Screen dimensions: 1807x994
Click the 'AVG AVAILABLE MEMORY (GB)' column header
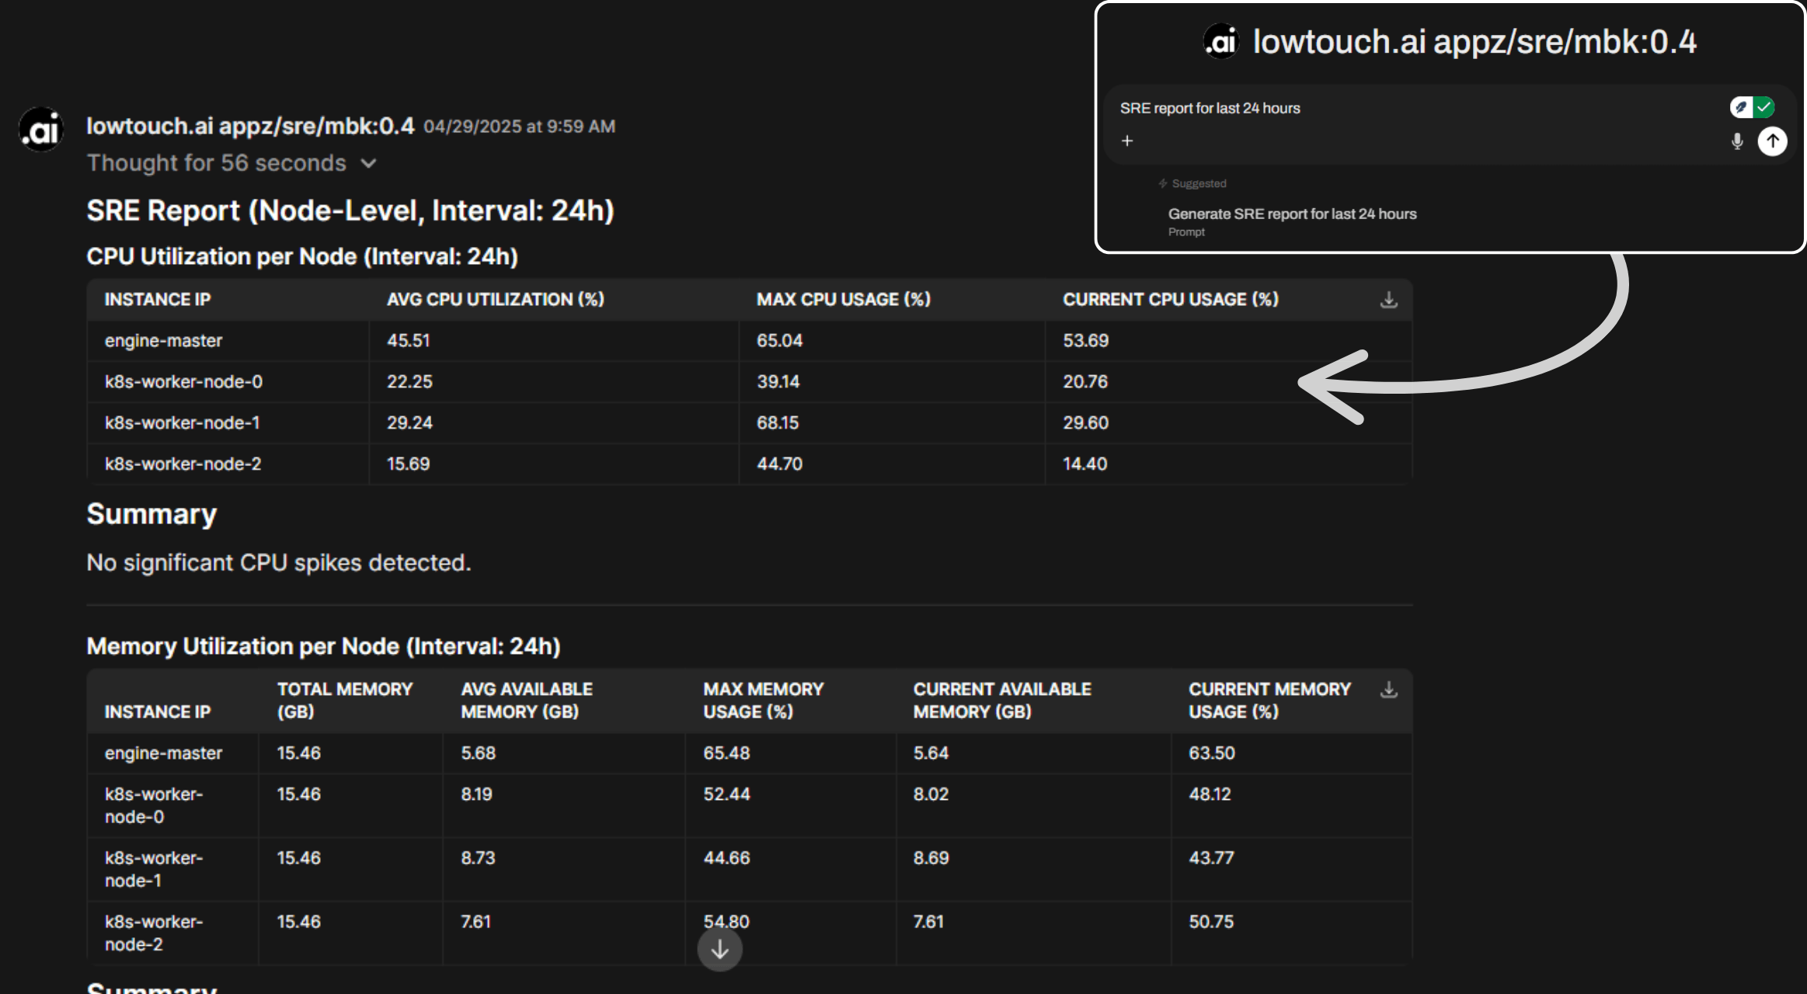[x=527, y=700]
